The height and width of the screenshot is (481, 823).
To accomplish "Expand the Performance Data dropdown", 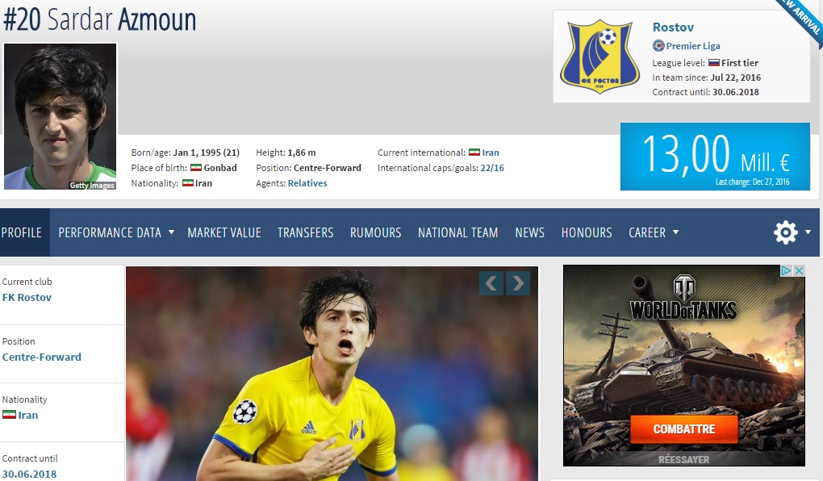I will [x=171, y=232].
